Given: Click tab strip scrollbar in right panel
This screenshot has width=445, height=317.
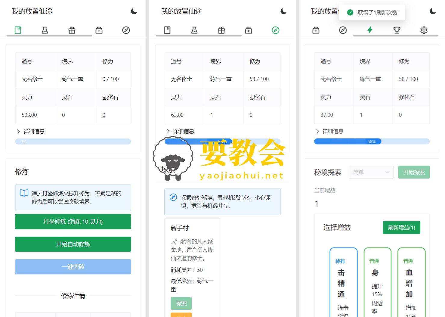Looking at the screenshot, I should 396,36.
